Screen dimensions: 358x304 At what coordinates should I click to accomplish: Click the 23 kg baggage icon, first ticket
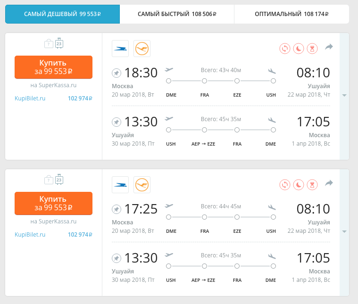(x=59, y=43)
